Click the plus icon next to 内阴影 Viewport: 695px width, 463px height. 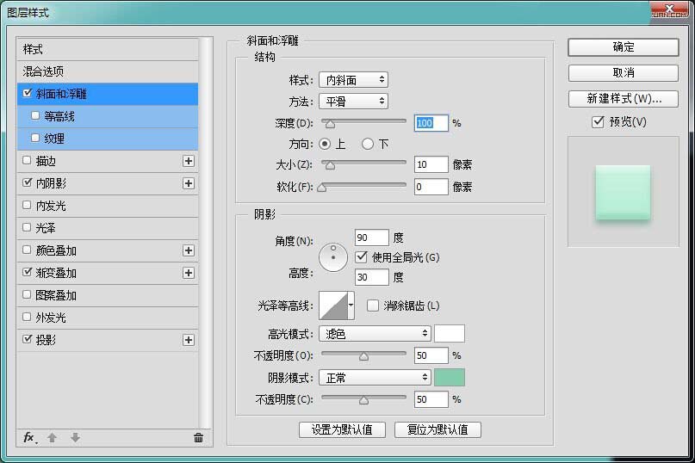click(x=189, y=183)
